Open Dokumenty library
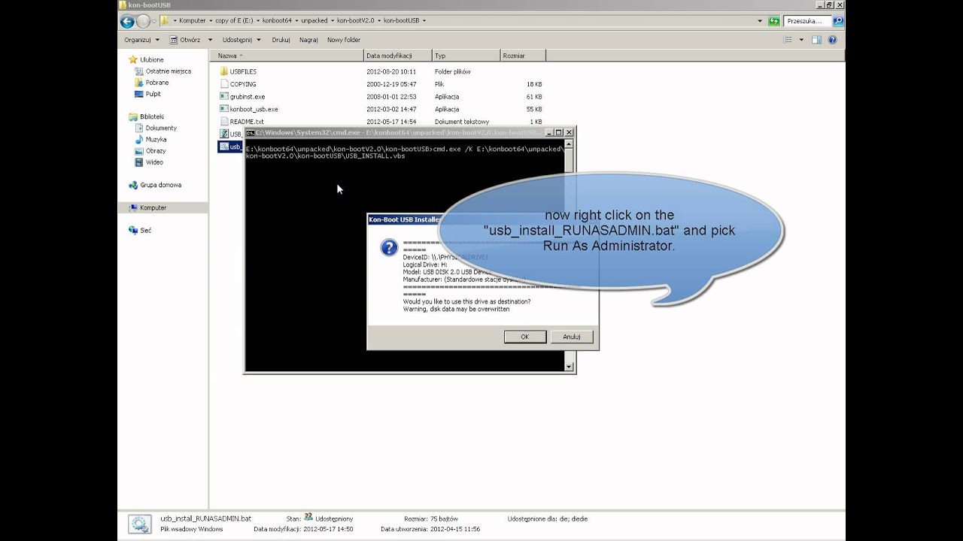 click(x=156, y=128)
